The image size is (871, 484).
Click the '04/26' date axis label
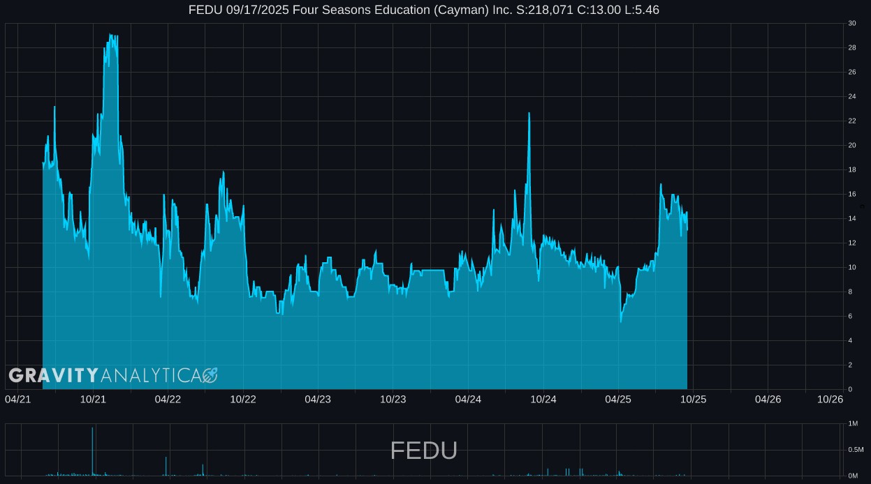(x=768, y=399)
